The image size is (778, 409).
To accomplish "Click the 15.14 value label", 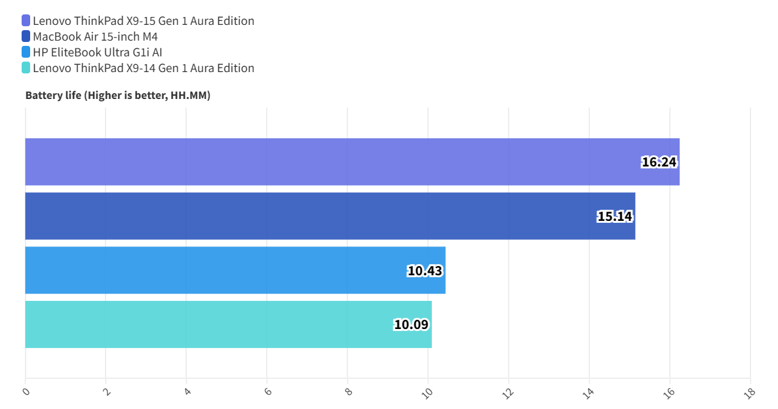I will (615, 216).
